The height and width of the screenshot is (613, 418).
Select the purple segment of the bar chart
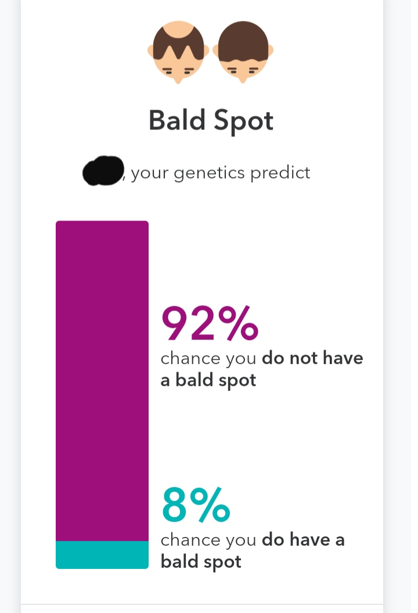point(102,381)
